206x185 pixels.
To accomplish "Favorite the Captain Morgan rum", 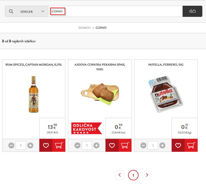I will click(46, 145).
